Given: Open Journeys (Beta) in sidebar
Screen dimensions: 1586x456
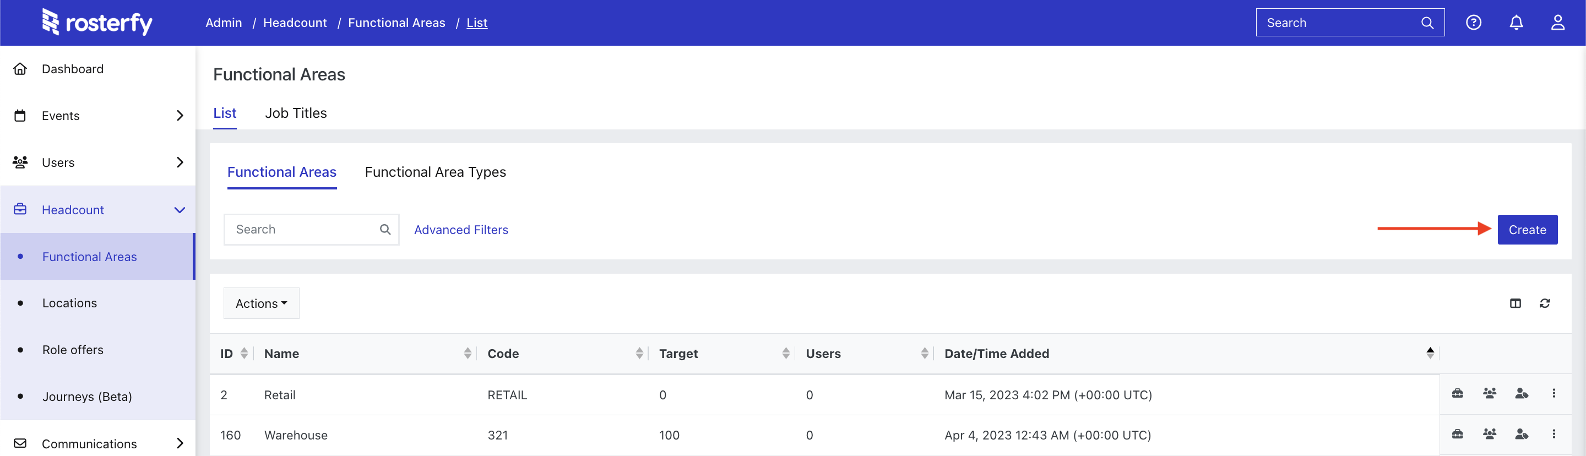Looking at the screenshot, I should click(x=97, y=397).
